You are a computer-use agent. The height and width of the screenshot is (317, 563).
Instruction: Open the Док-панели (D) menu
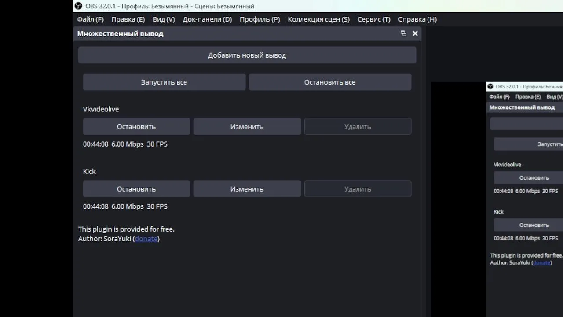[207, 19]
